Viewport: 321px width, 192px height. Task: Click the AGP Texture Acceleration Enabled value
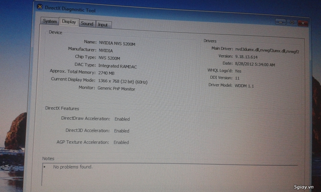pyautogui.click(x=121, y=142)
